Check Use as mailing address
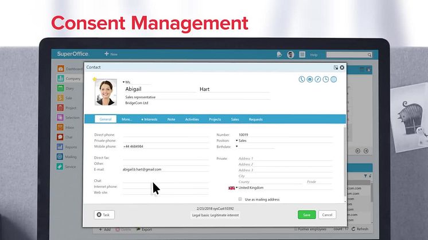Viewport: 428px width, 240px height. point(240,199)
